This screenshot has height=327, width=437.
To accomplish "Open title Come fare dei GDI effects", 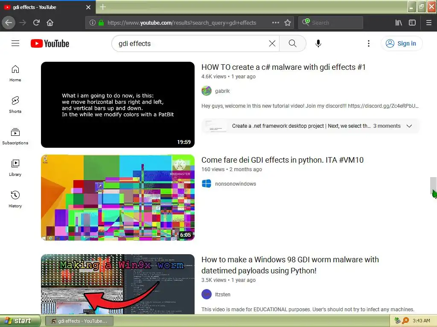I will click(x=283, y=160).
